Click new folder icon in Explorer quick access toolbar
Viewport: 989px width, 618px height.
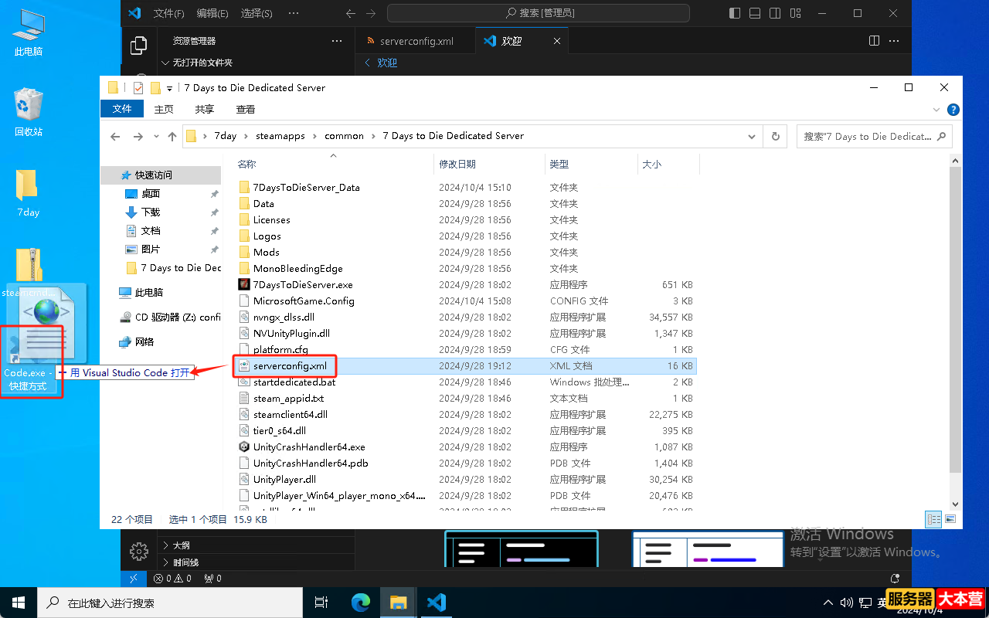[x=155, y=87]
